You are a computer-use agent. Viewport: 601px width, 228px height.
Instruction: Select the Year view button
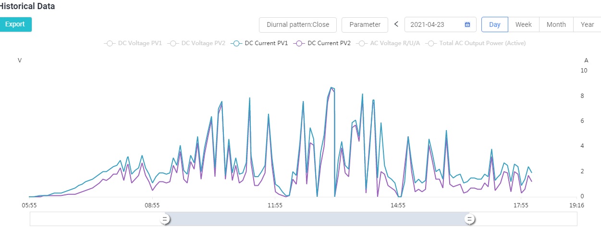587,24
